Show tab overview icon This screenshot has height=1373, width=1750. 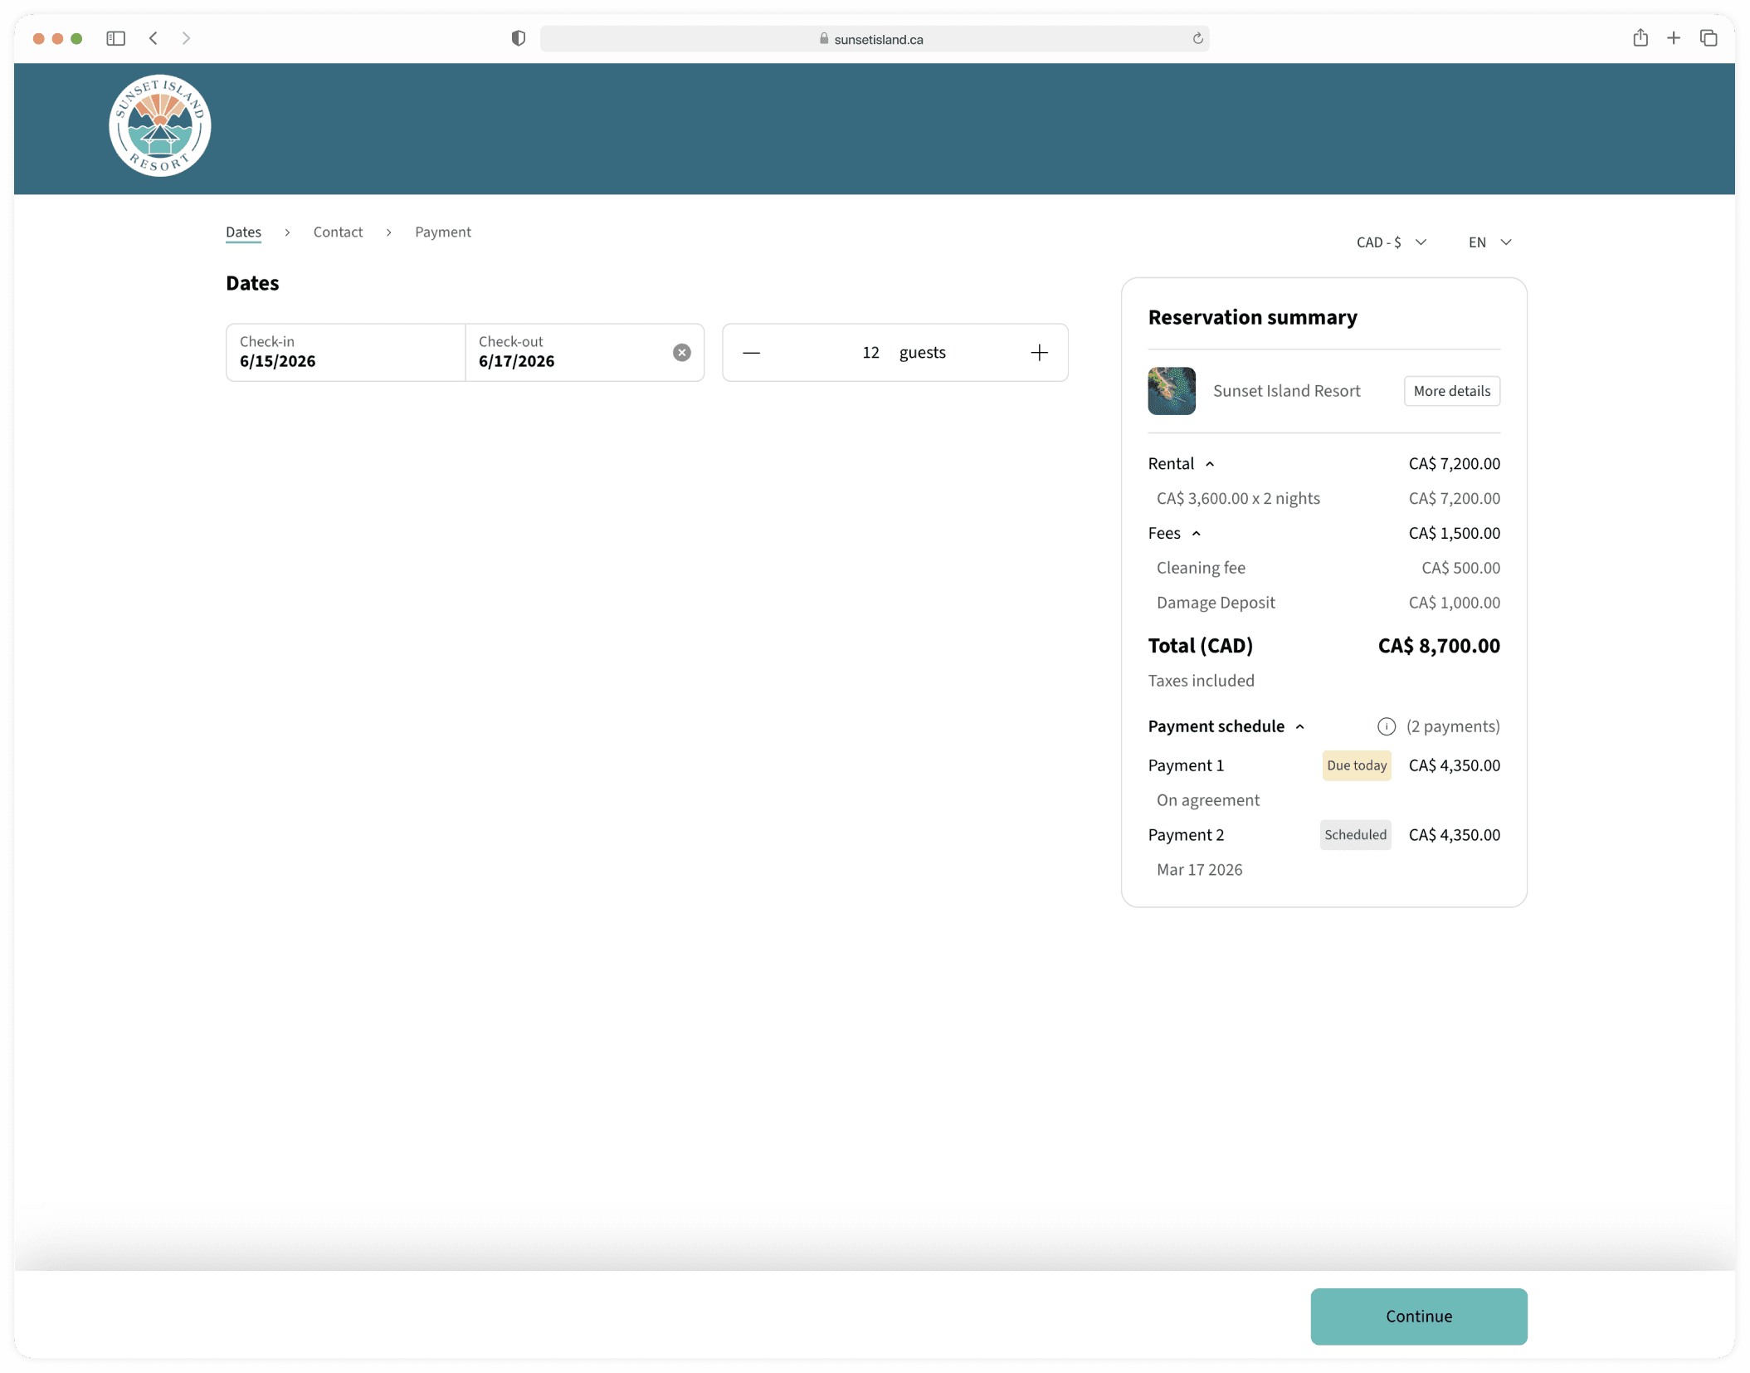pos(1708,38)
